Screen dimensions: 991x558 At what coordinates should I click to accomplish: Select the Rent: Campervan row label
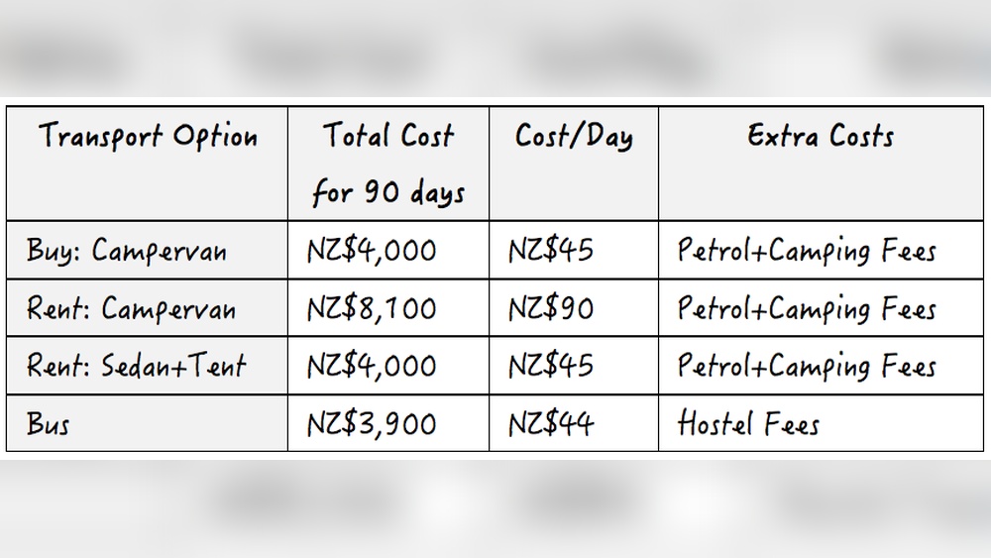pos(147,308)
